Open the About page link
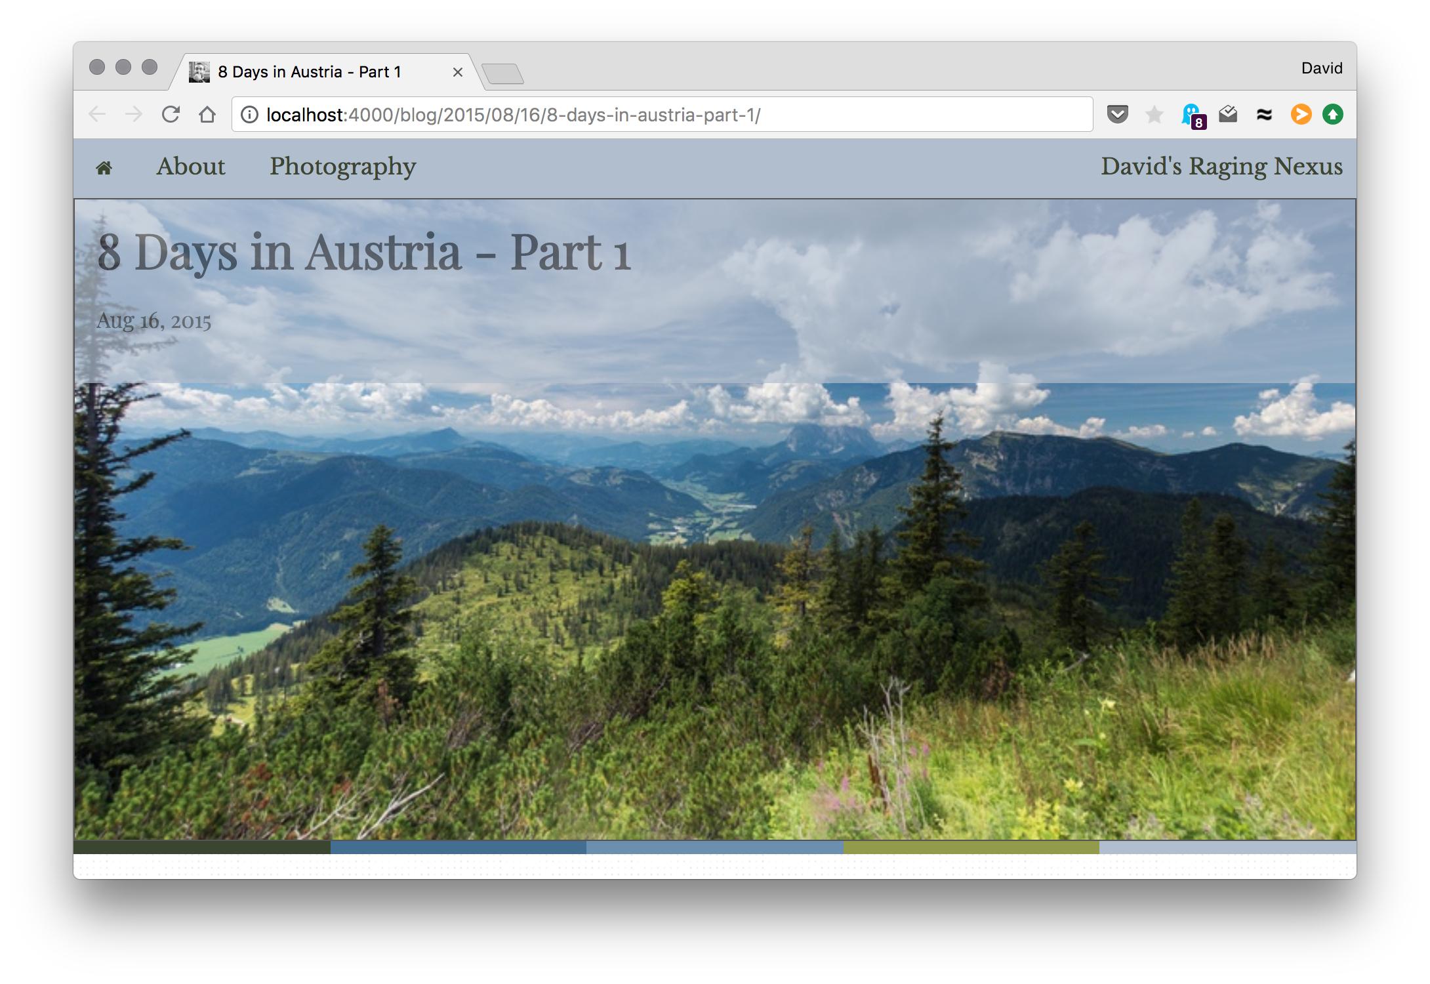Viewport: 1430px width, 984px height. pyautogui.click(x=190, y=167)
